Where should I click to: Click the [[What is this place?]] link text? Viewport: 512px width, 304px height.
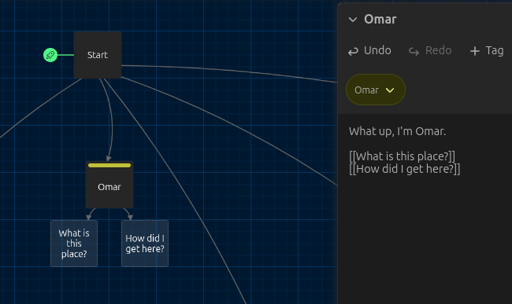[402, 156]
